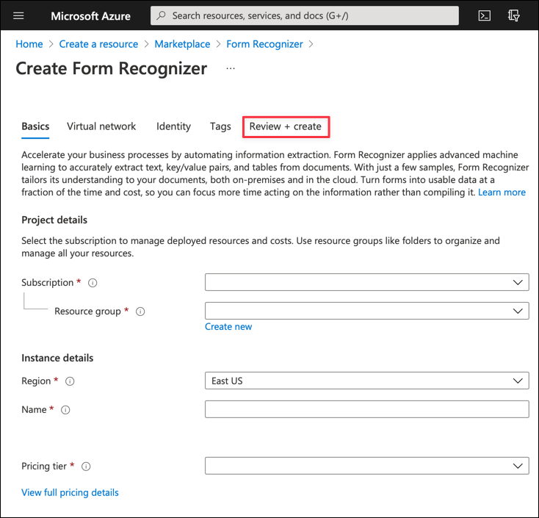The height and width of the screenshot is (518, 539).
Task: Show the Region info tooltip icon
Action: click(x=70, y=381)
